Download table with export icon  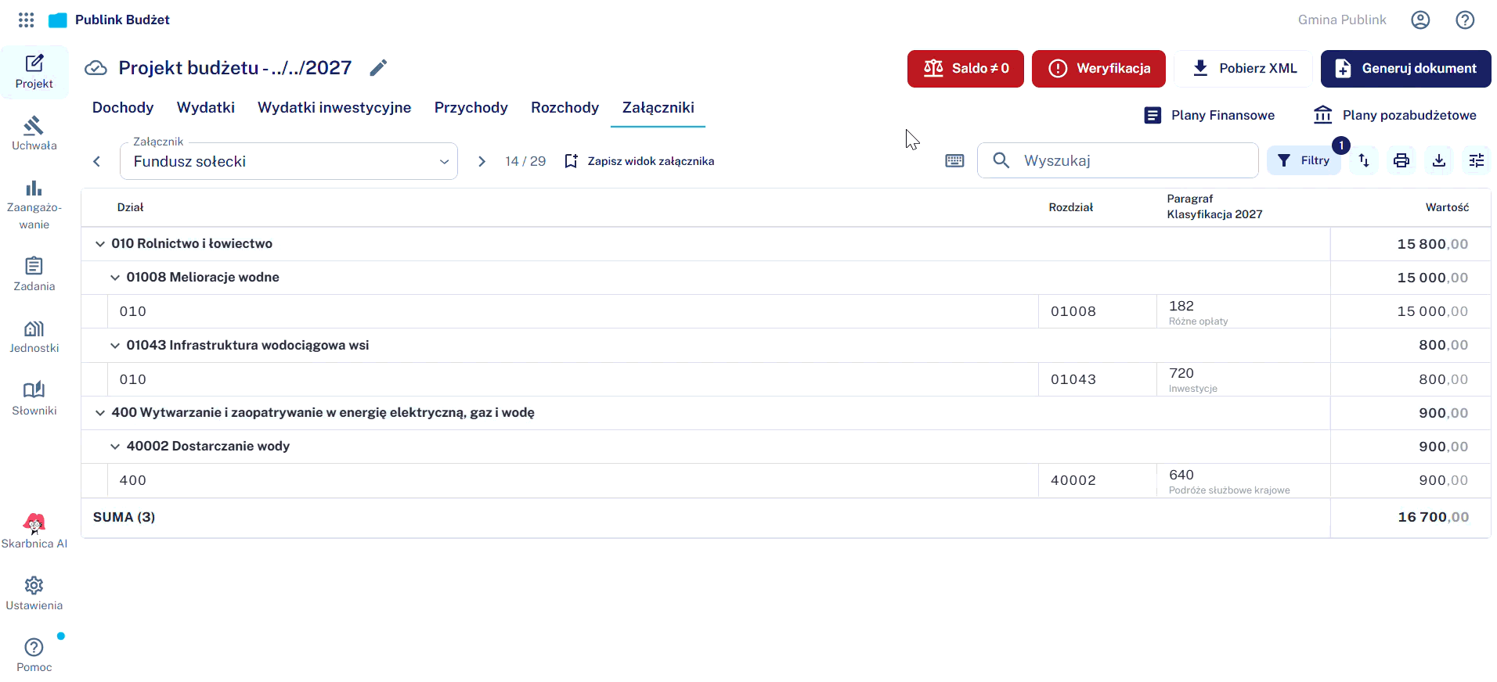click(x=1439, y=160)
